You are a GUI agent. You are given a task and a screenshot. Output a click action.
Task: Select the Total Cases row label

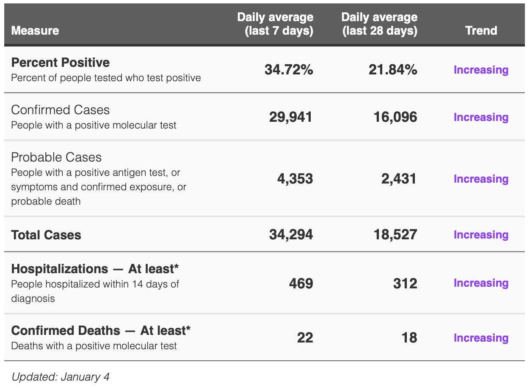(46, 235)
